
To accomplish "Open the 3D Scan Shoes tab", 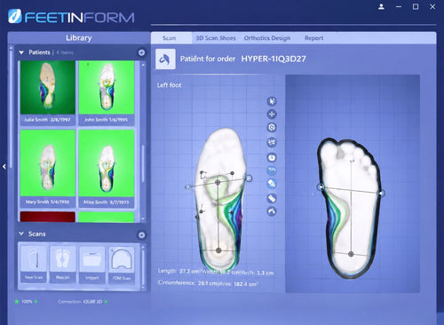I will [216, 38].
